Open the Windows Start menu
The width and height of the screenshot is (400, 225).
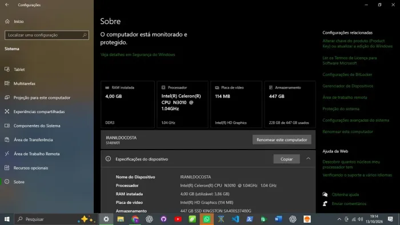[7, 219]
